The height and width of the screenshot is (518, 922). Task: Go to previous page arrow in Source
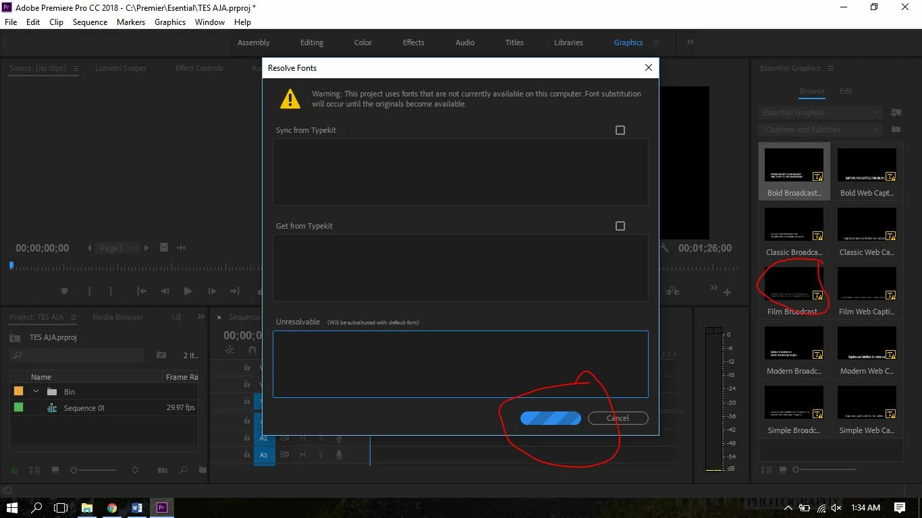point(89,248)
